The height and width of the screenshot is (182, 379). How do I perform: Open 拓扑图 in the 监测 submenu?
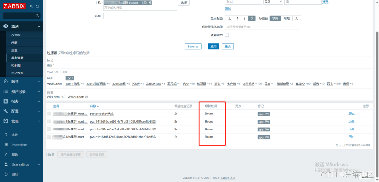pyautogui.click(x=16, y=65)
